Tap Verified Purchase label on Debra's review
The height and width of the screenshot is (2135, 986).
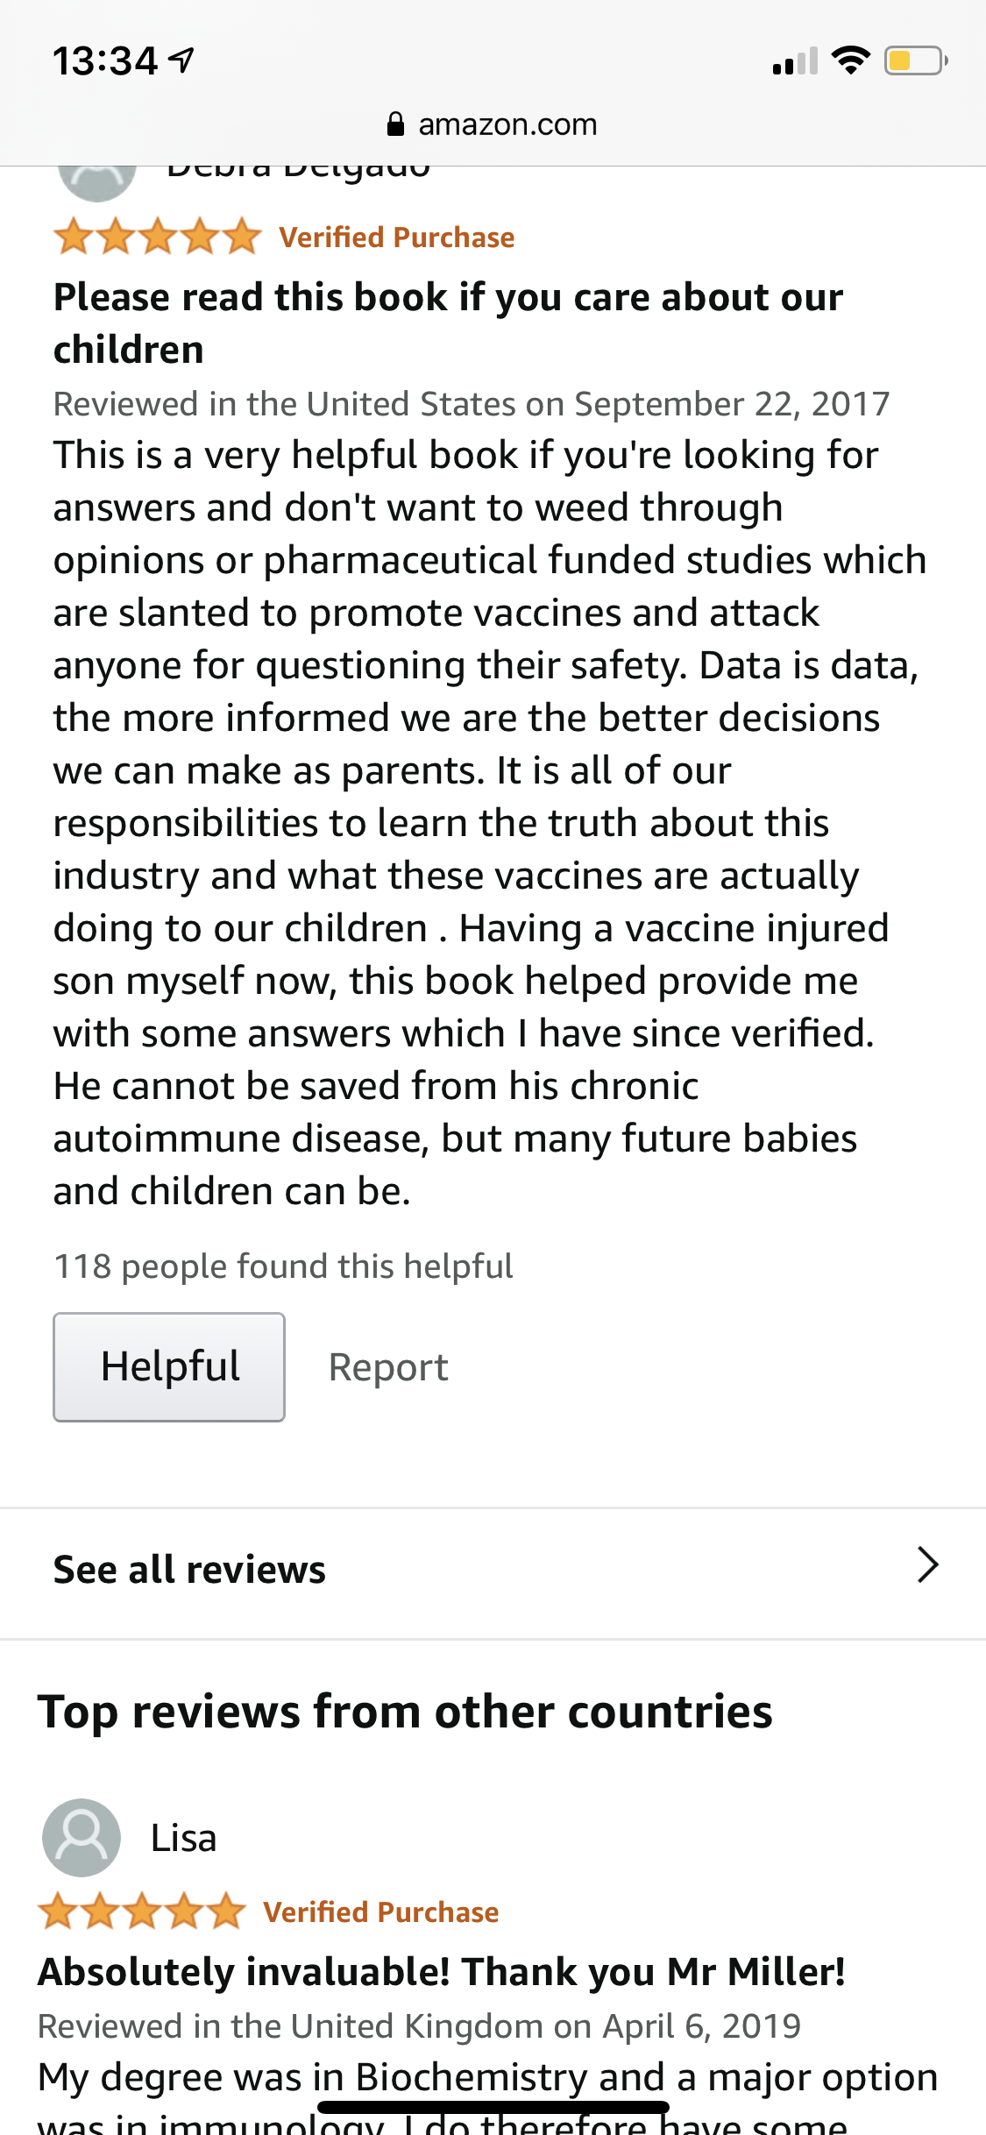click(397, 238)
